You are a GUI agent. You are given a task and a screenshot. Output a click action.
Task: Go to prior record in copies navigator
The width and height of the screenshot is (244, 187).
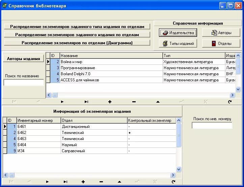coord(29,182)
